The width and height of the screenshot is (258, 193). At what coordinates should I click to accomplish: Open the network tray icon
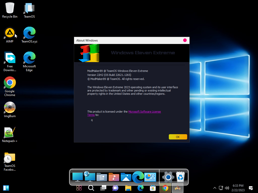click(x=221, y=188)
